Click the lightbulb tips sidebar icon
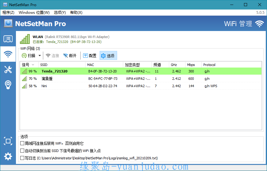The height and width of the screenshot is (171, 267). pyautogui.click(x=8, y=85)
